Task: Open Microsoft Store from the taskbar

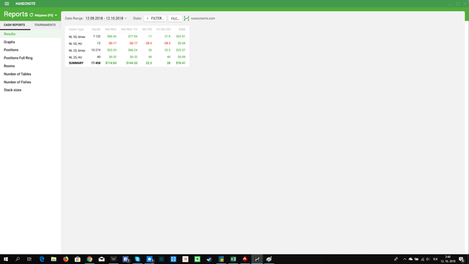Action: [x=78, y=259]
